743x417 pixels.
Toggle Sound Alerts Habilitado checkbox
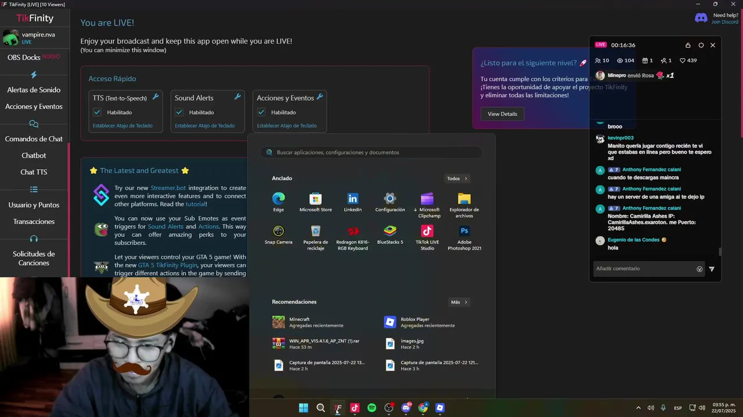pyautogui.click(x=179, y=112)
